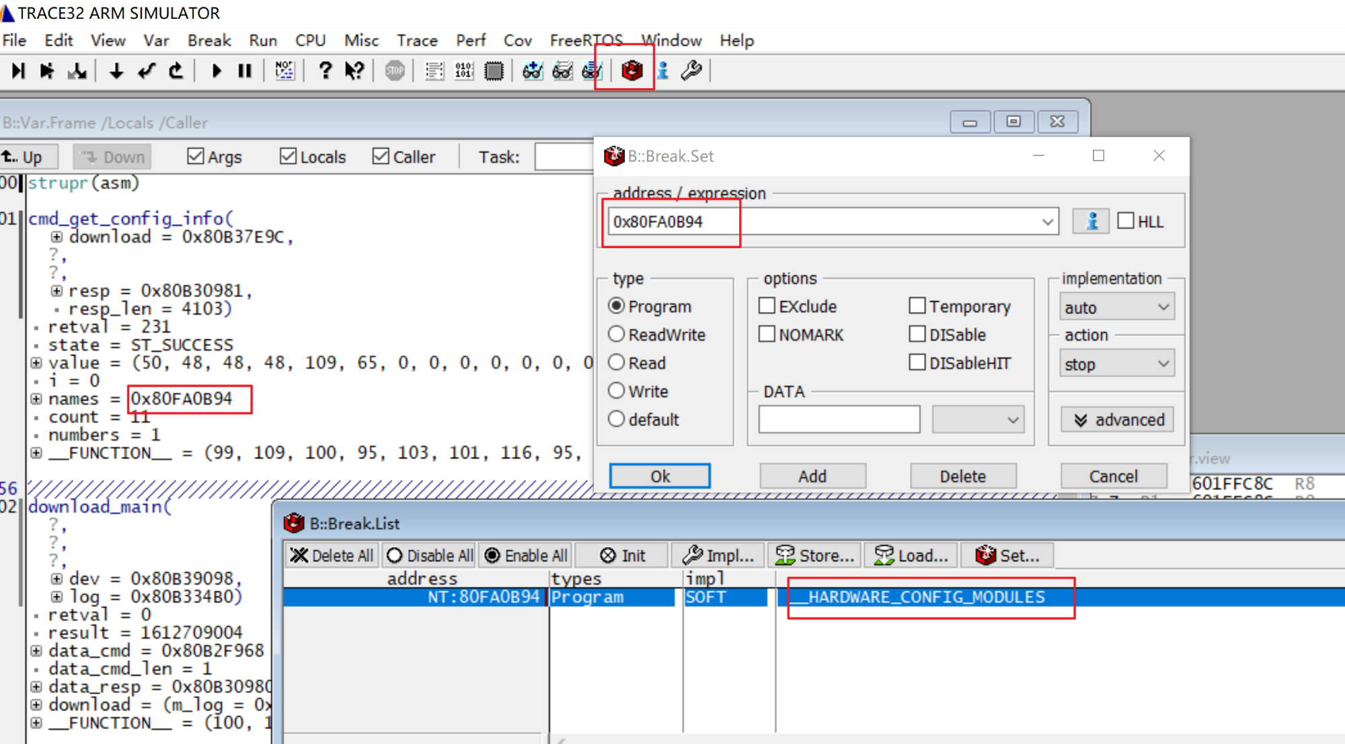Click inside the DATA value input field
This screenshot has width=1345, height=744.
pos(839,419)
